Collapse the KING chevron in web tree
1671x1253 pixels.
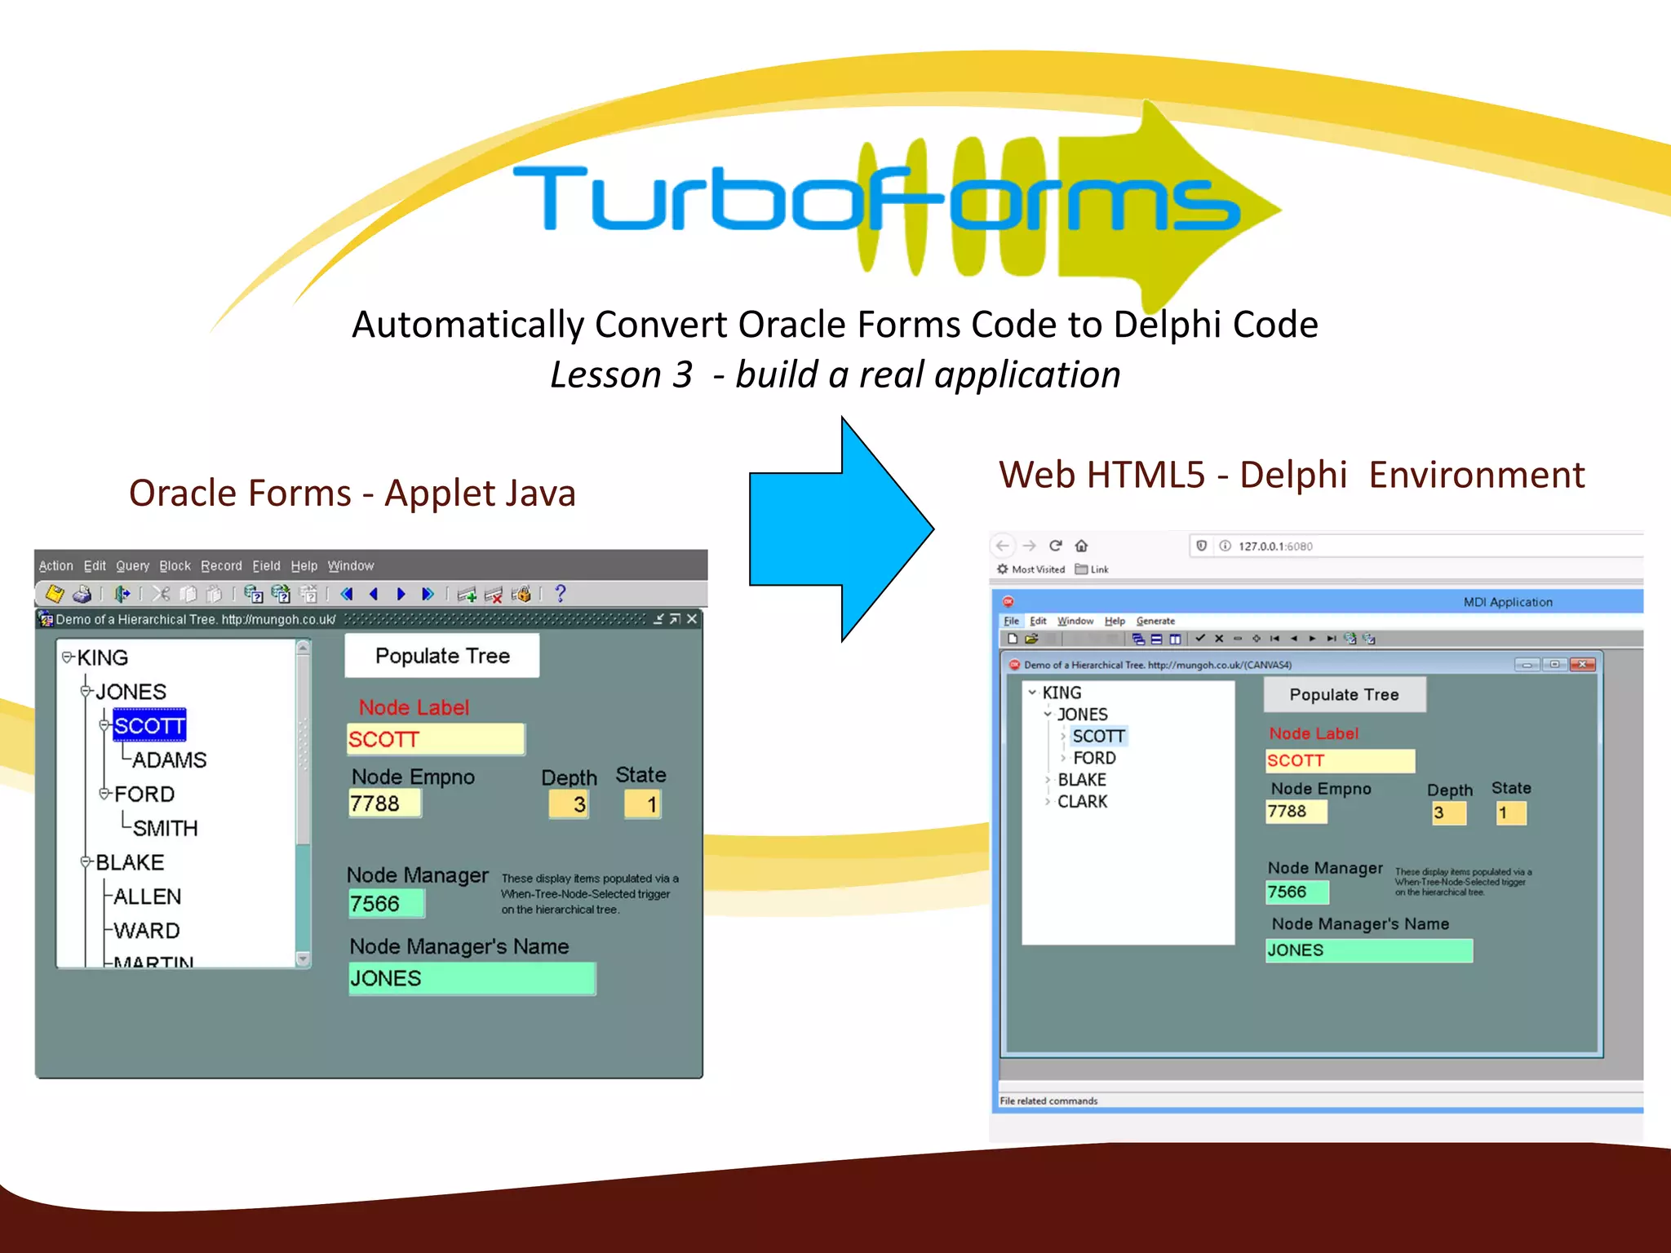point(1032,692)
